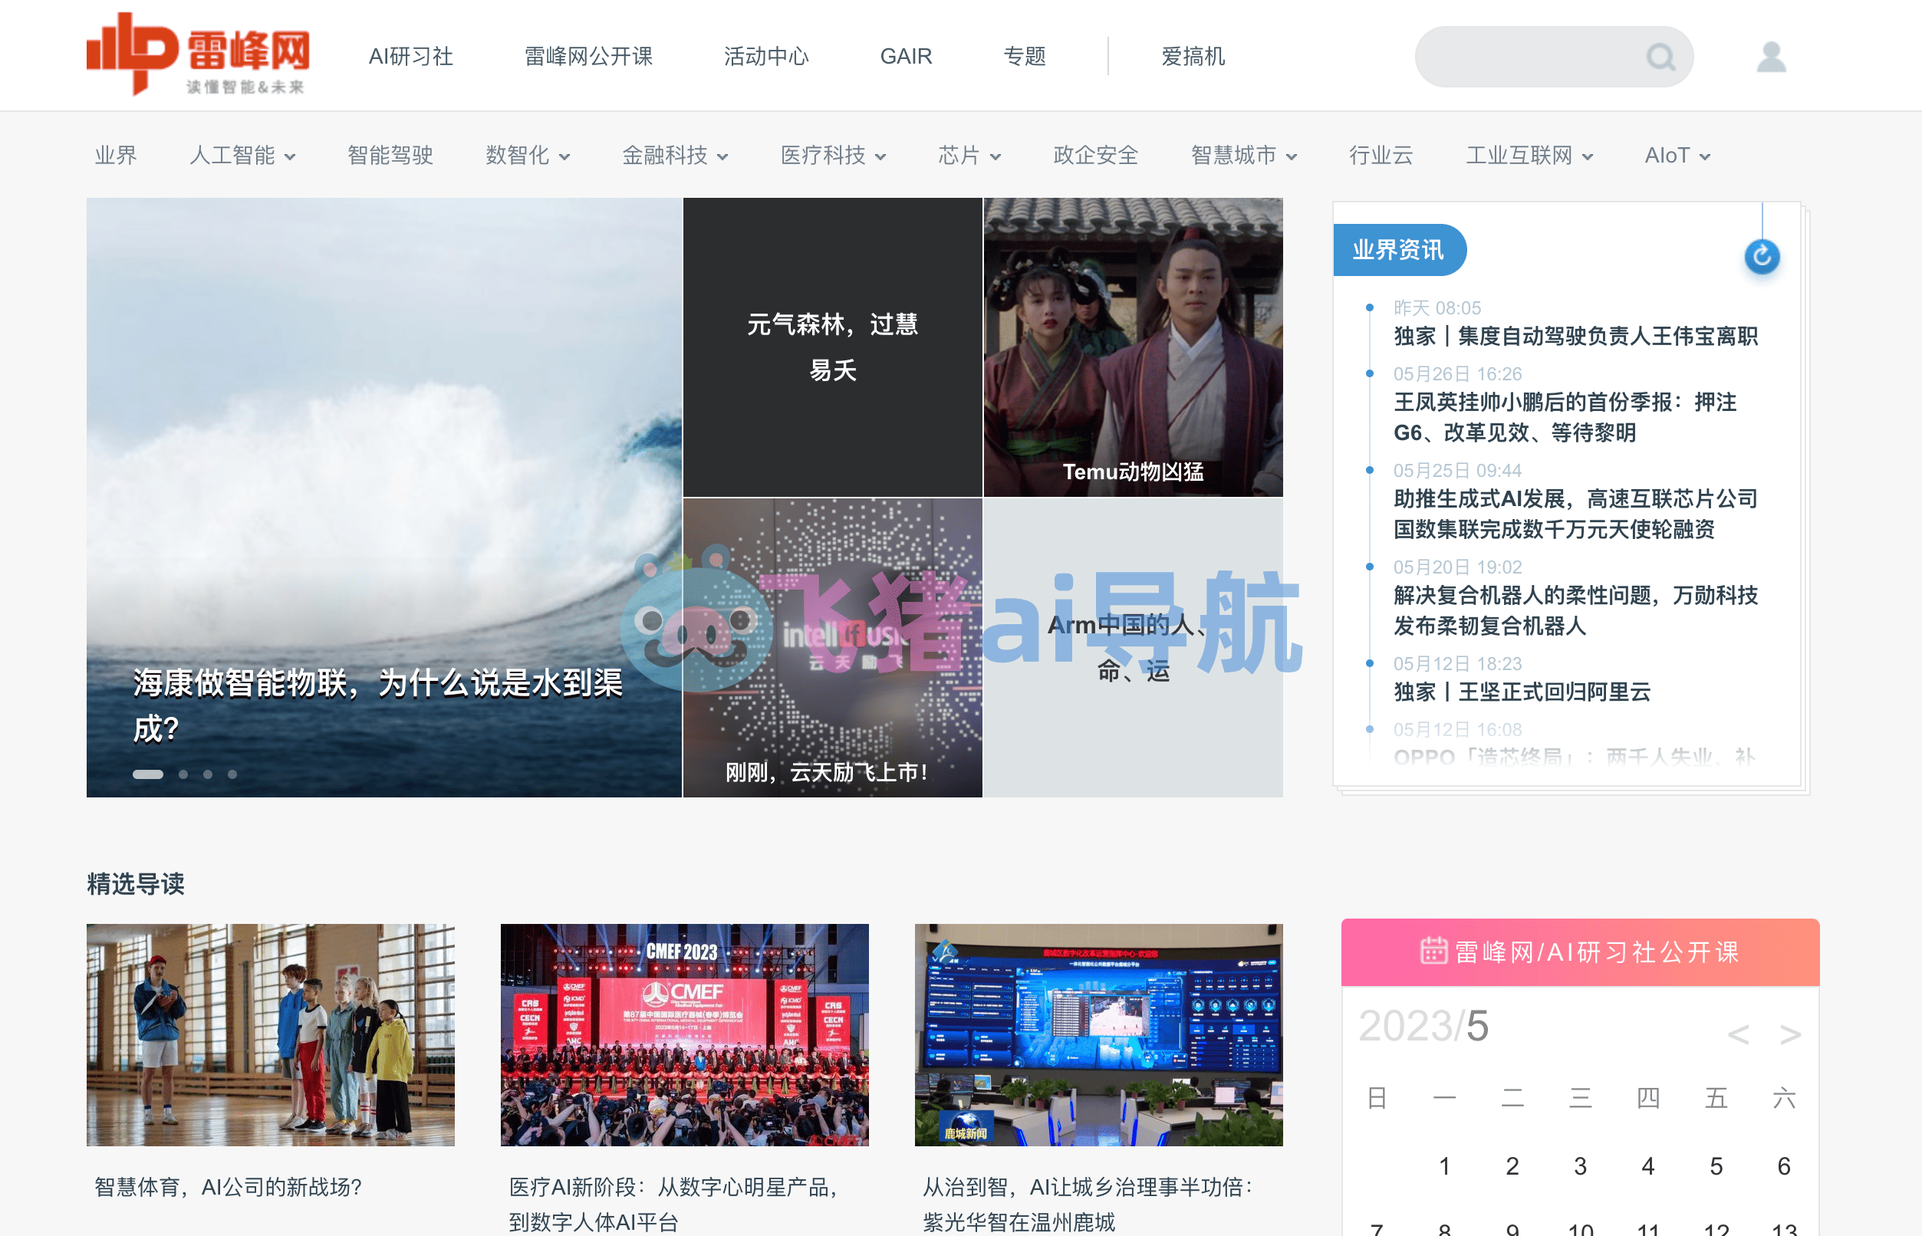The width and height of the screenshot is (1922, 1236).
Task: Open article title 智慧体育，AI公司的新战场？
Action: click(x=228, y=1187)
